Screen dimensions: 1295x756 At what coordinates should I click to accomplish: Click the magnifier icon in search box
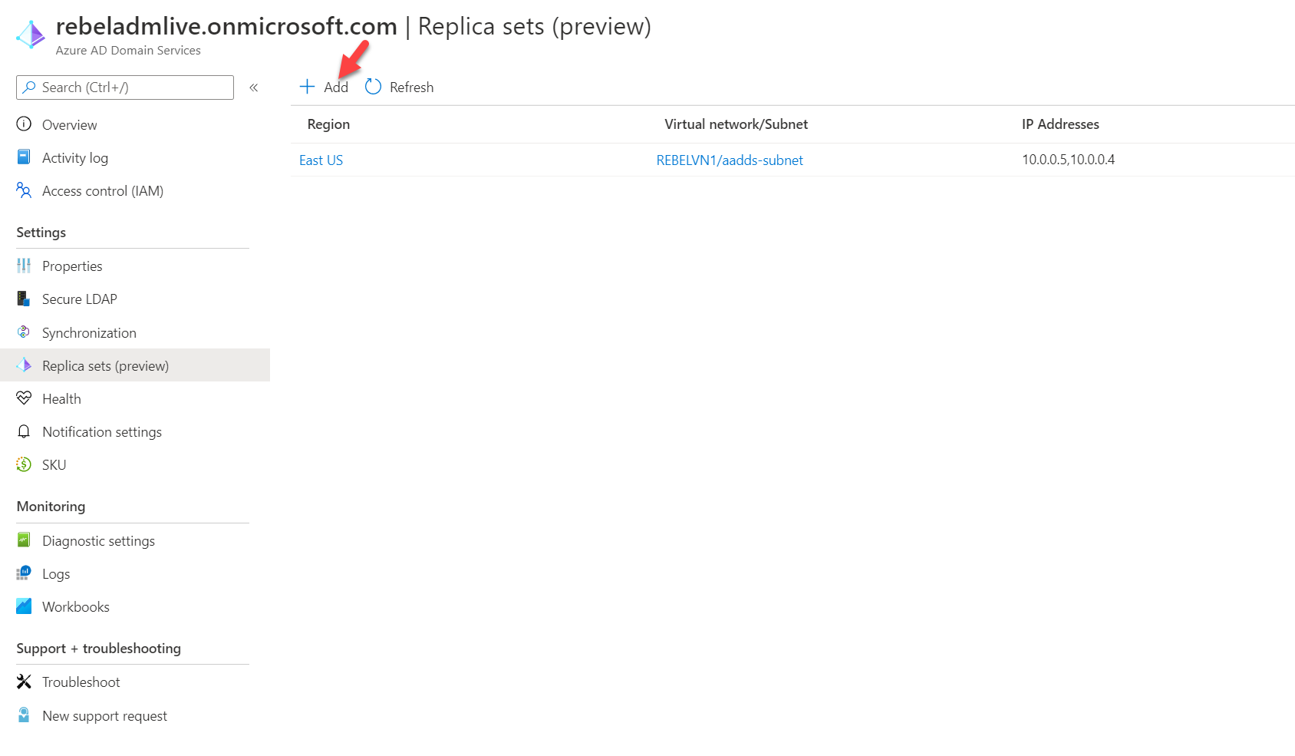(x=29, y=87)
